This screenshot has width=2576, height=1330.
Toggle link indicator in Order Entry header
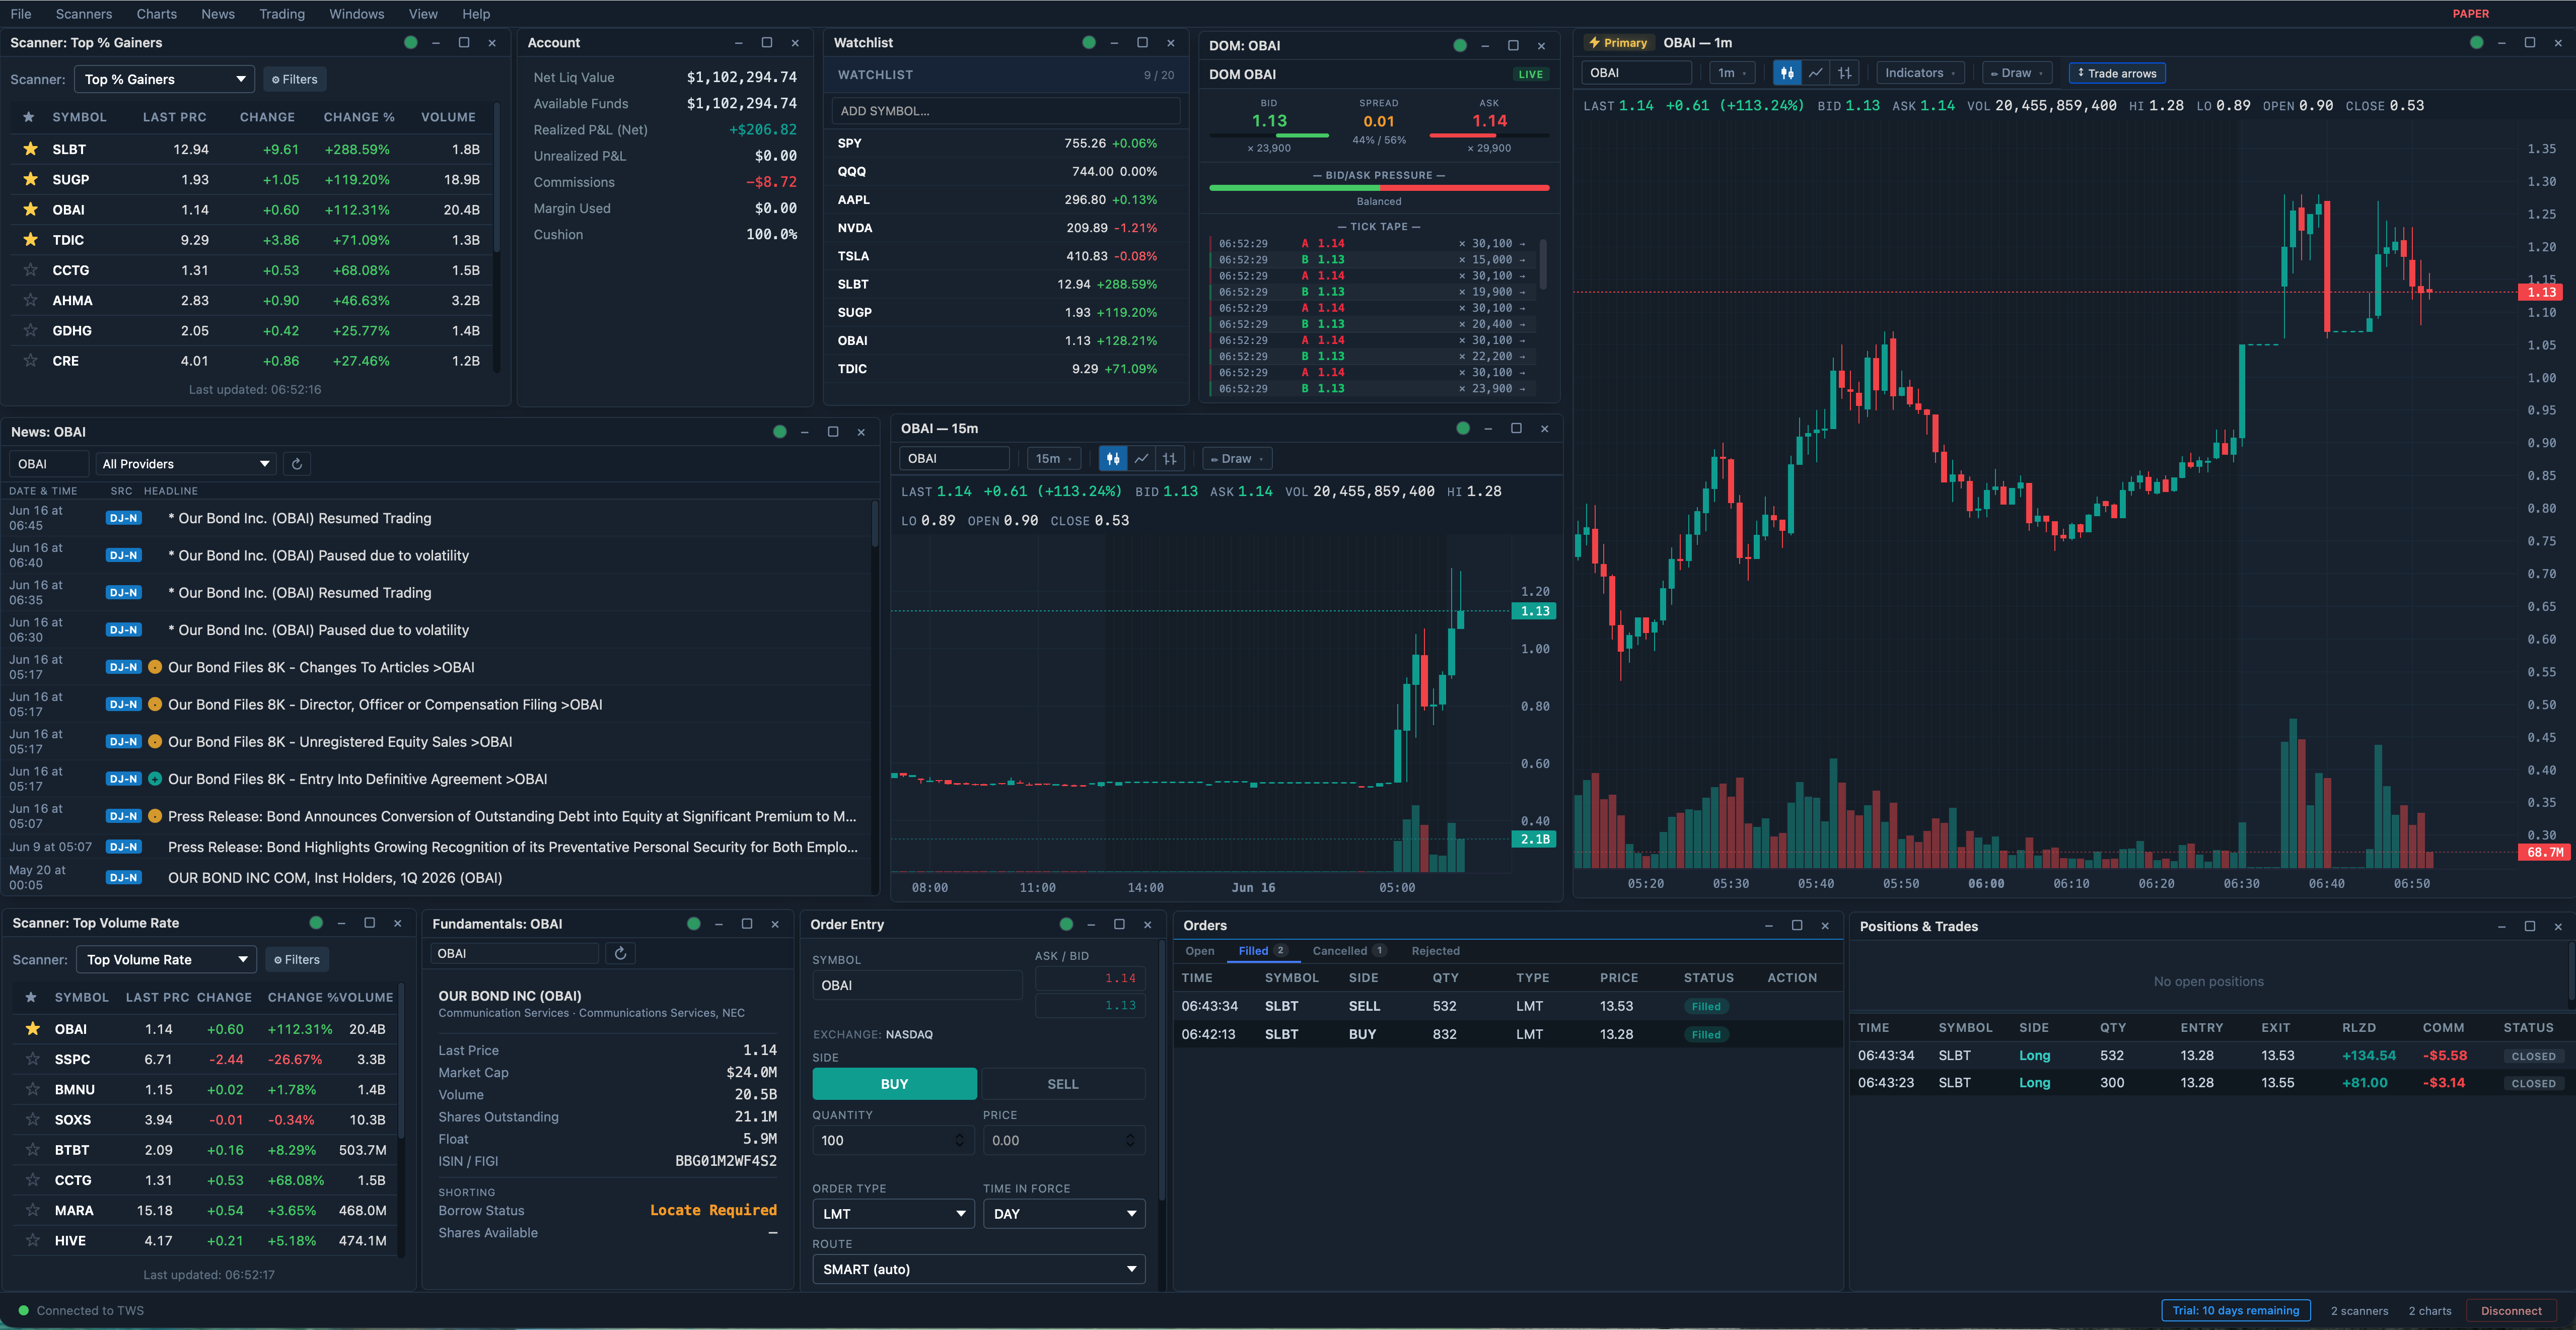click(x=1066, y=924)
